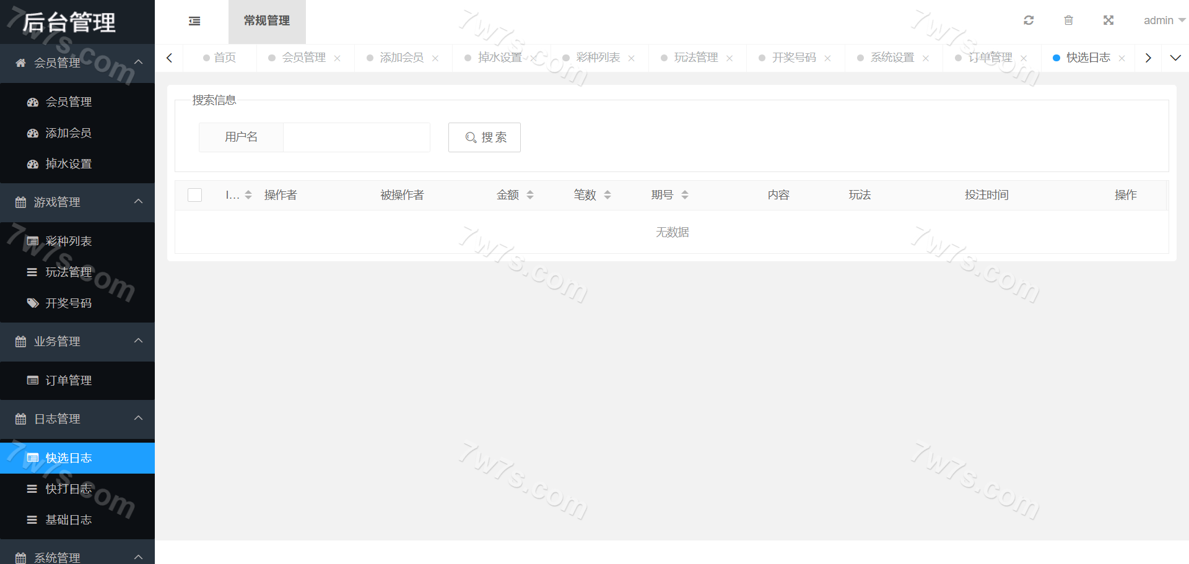Close the 会员管理 tab
1189x564 pixels.
click(x=338, y=58)
